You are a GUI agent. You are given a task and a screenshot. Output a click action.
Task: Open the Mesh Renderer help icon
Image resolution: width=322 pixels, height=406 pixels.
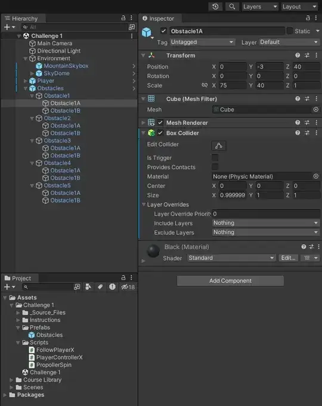[298, 122]
